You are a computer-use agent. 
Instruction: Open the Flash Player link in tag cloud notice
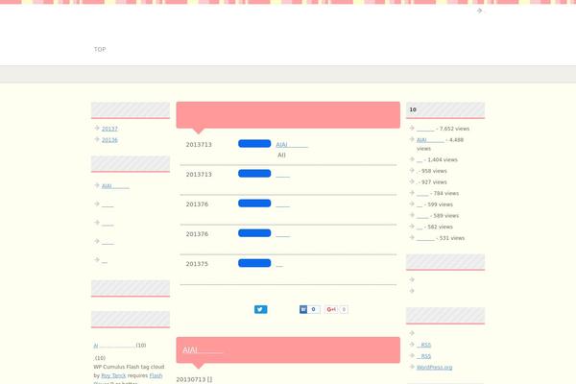pos(156,375)
